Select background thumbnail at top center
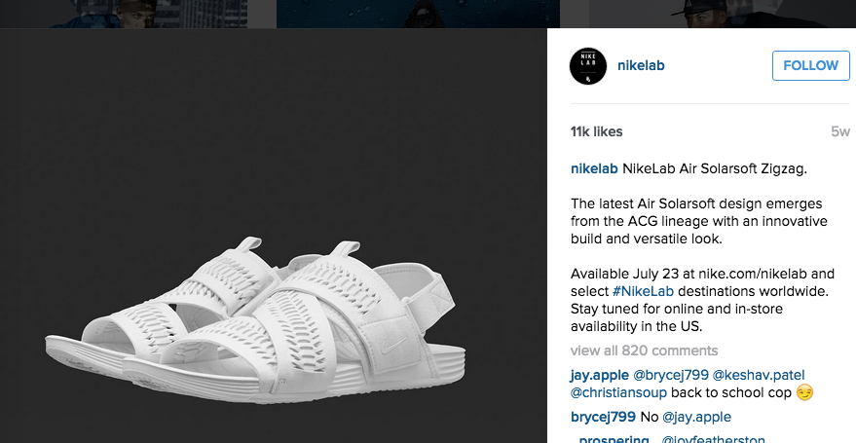The height and width of the screenshot is (443, 856). (418, 14)
